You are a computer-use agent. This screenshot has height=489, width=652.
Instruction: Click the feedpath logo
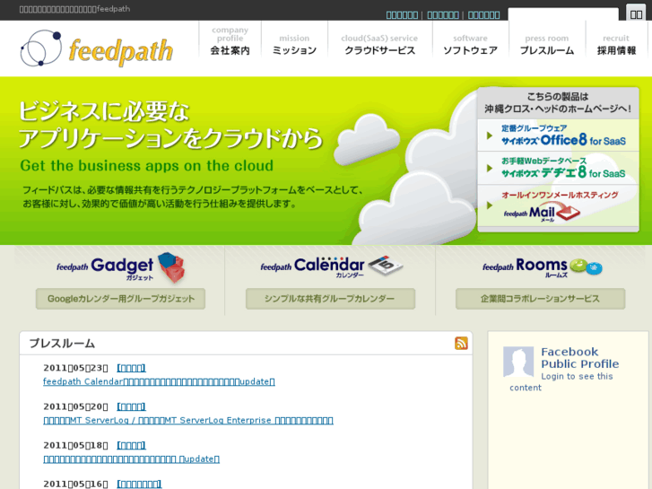(97, 48)
